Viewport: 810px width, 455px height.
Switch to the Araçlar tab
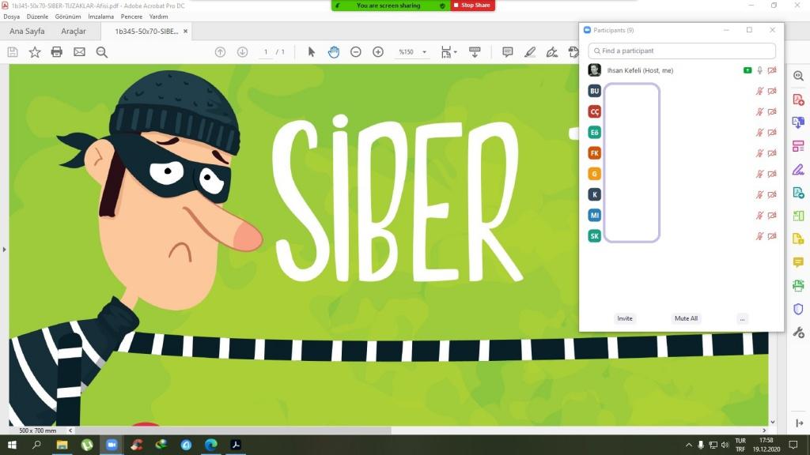click(x=73, y=32)
